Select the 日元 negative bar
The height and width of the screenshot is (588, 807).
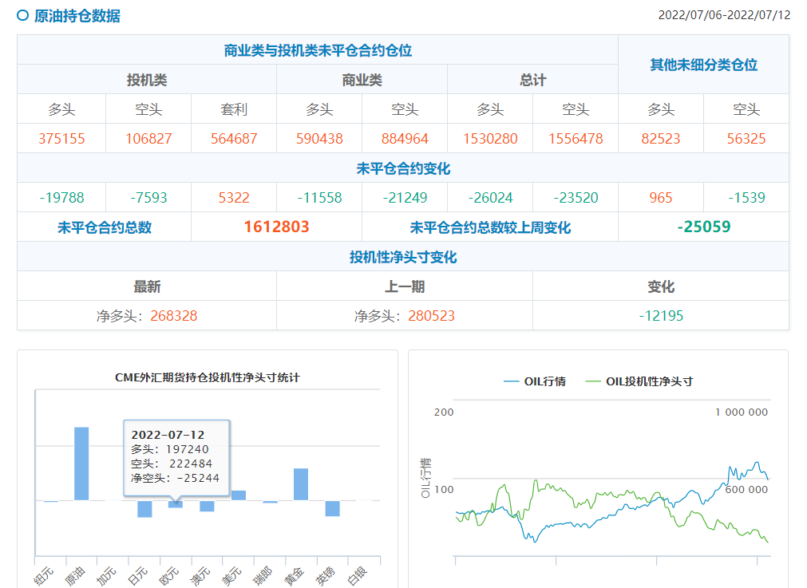(x=144, y=509)
